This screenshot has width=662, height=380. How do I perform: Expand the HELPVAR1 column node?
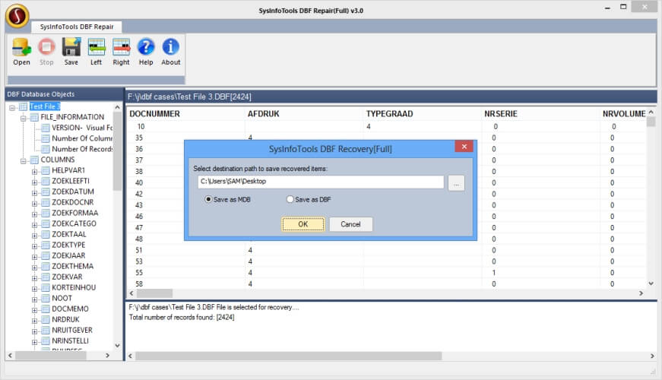pos(35,171)
